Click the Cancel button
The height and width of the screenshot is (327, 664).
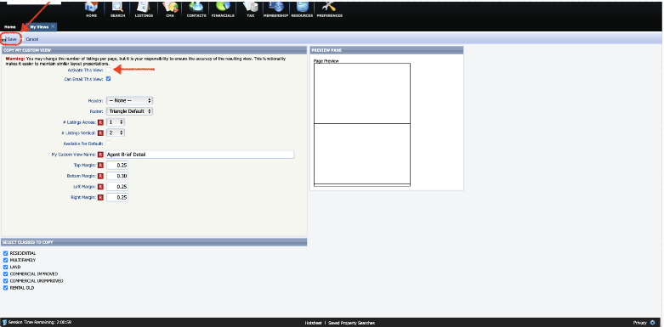pyautogui.click(x=32, y=39)
